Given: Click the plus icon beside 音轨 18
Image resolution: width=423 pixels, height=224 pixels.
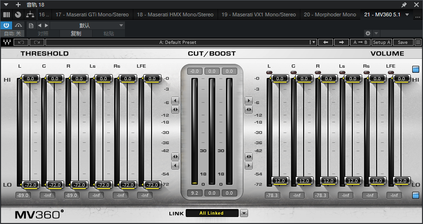Looking at the screenshot, I should click(18, 5).
